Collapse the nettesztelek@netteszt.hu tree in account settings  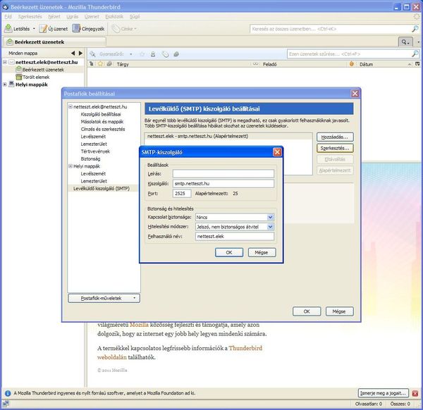(x=70, y=107)
